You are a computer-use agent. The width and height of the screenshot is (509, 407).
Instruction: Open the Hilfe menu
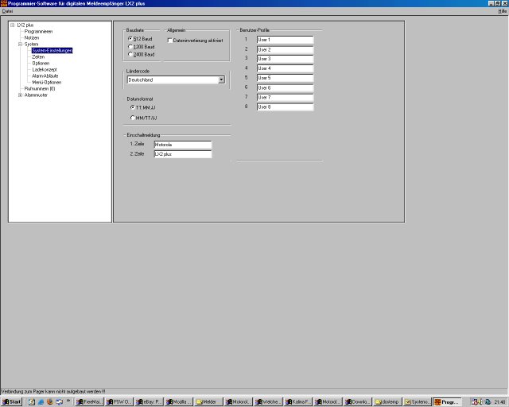(x=502, y=12)
